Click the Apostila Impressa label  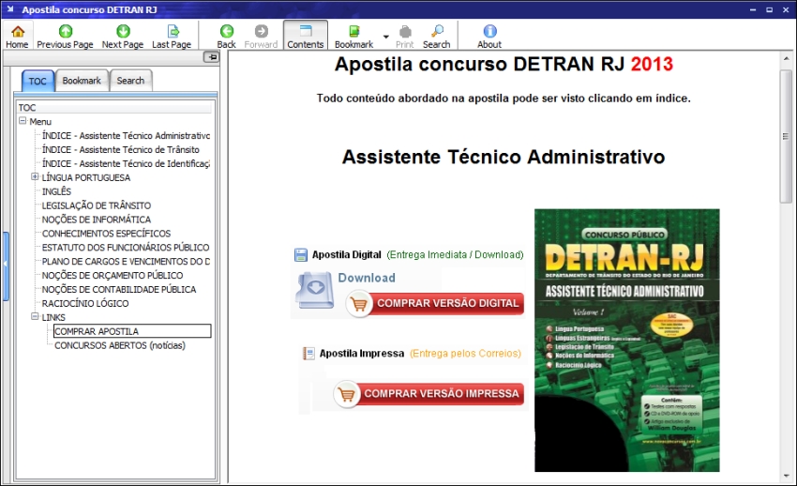[x=362, y=354]
